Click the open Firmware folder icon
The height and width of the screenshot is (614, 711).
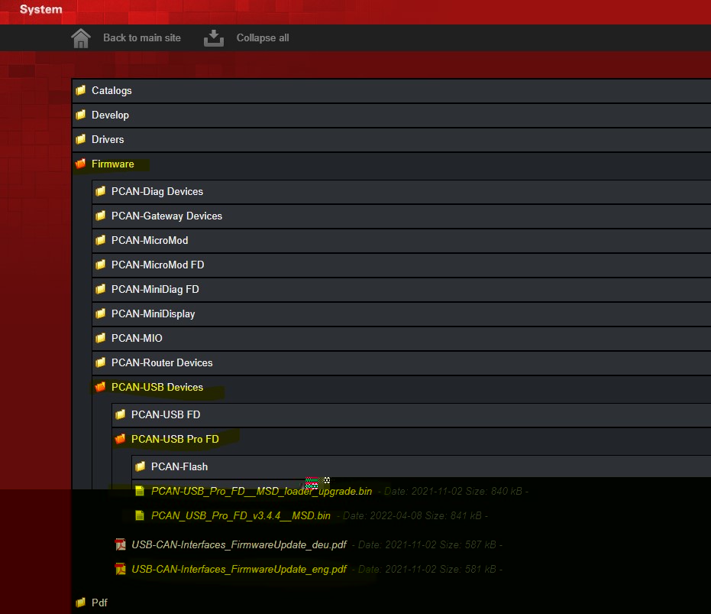81,164
